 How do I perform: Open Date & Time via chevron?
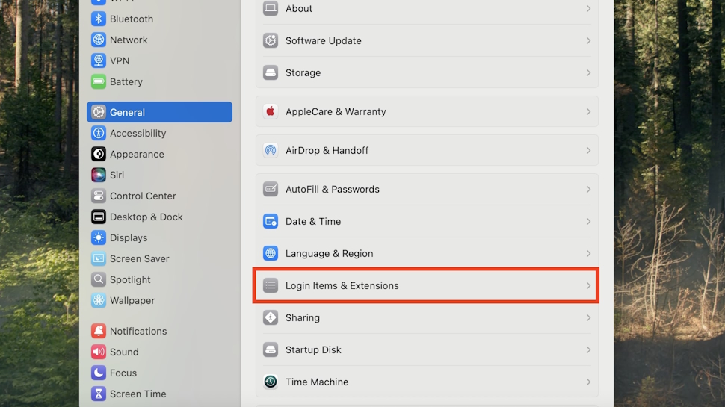click(x=588, y=221)
